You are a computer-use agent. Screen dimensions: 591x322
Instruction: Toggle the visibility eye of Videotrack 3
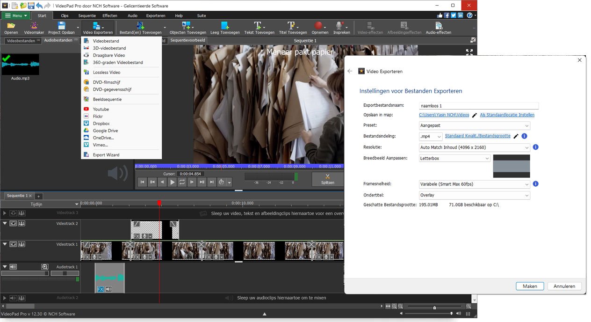[x=13, y=212]
